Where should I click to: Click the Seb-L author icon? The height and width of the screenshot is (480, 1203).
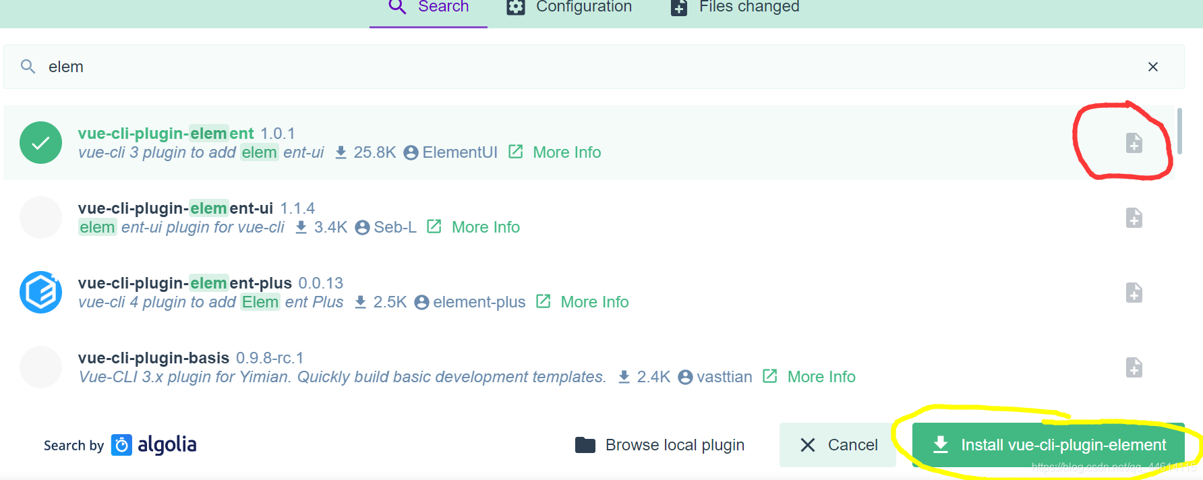coord(362,228)
